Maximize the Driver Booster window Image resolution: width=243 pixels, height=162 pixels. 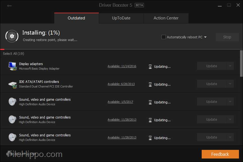tap(229, 5)
